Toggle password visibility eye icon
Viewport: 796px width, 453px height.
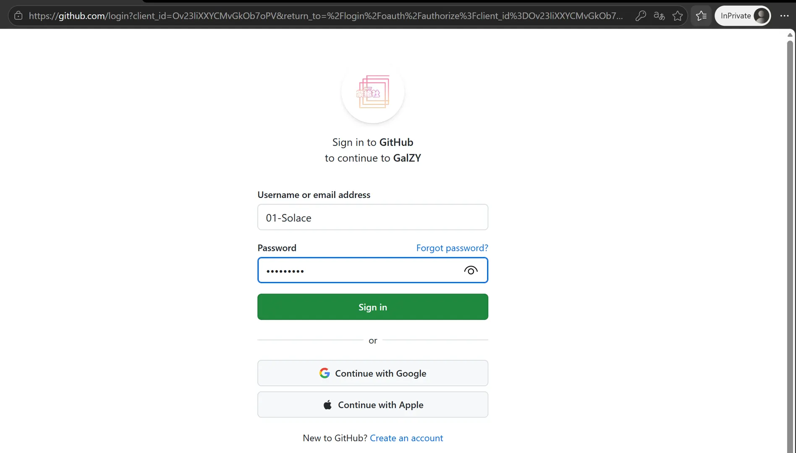(471, 271)
